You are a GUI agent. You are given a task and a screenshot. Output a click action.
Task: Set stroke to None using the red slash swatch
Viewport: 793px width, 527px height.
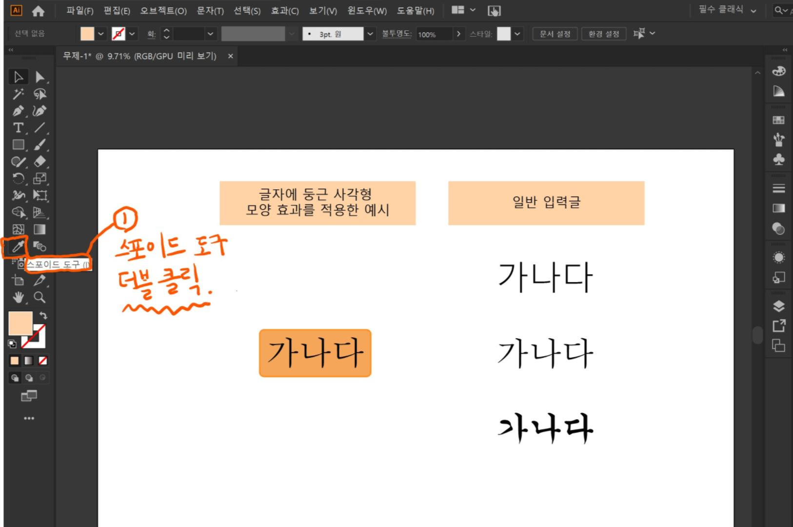43,361
